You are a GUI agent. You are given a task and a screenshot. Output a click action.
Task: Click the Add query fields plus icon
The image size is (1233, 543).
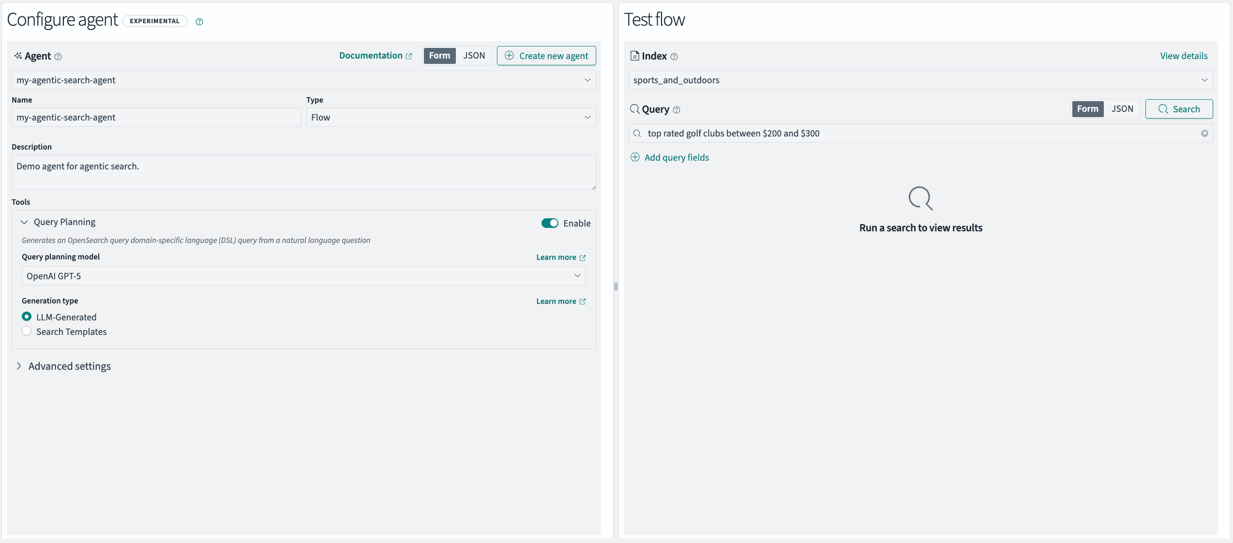tap(635, 157)
